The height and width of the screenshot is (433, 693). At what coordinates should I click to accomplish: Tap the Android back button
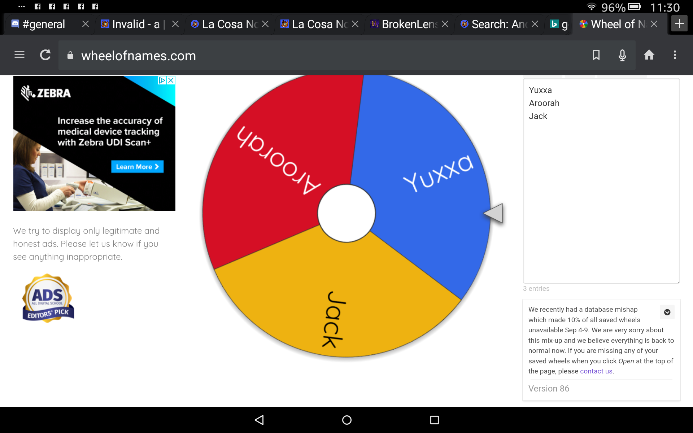pos(259,420)
